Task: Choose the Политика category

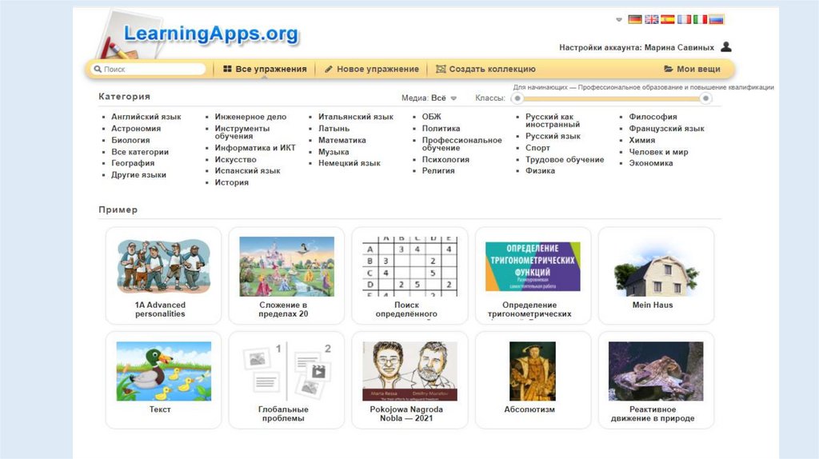Action: click(441, 129)
